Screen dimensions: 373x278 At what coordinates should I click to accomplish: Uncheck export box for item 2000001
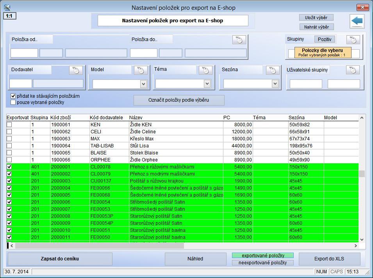point(9,167)
